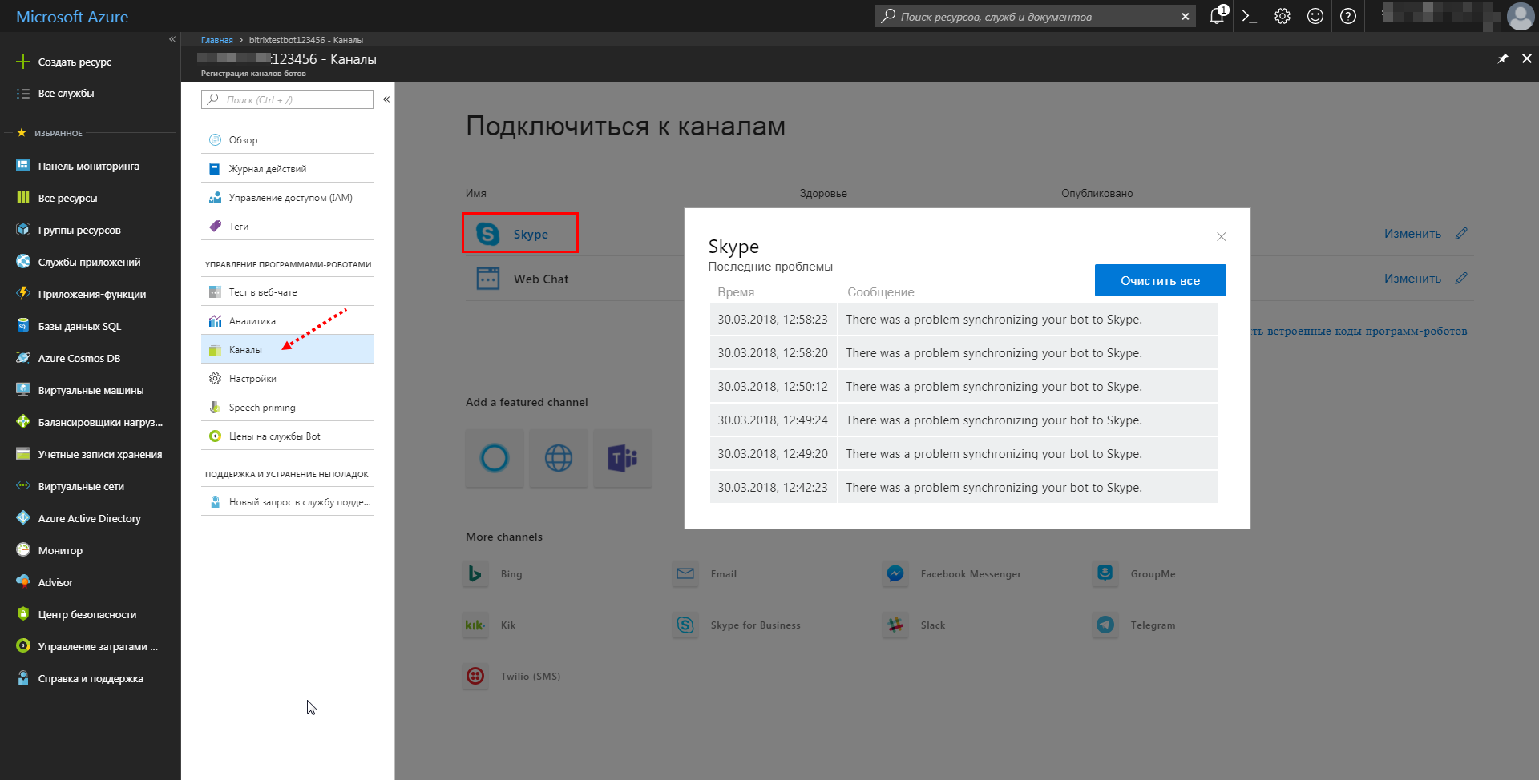Click Очистить все in the Skype problems dialog
This screenshot has width=1539, height=780.
[x=1160, y=280]
